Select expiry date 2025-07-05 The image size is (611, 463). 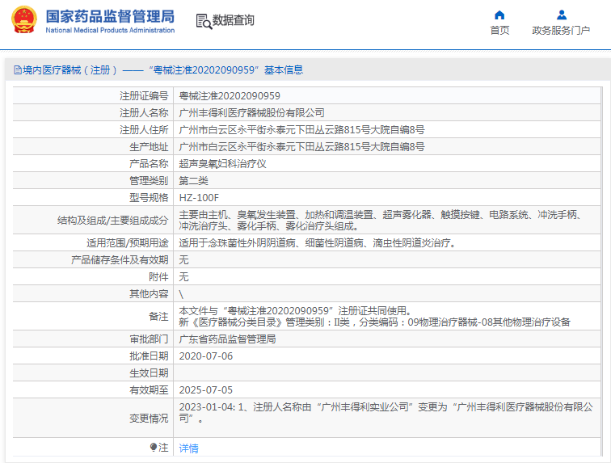(x=206, y=390)
